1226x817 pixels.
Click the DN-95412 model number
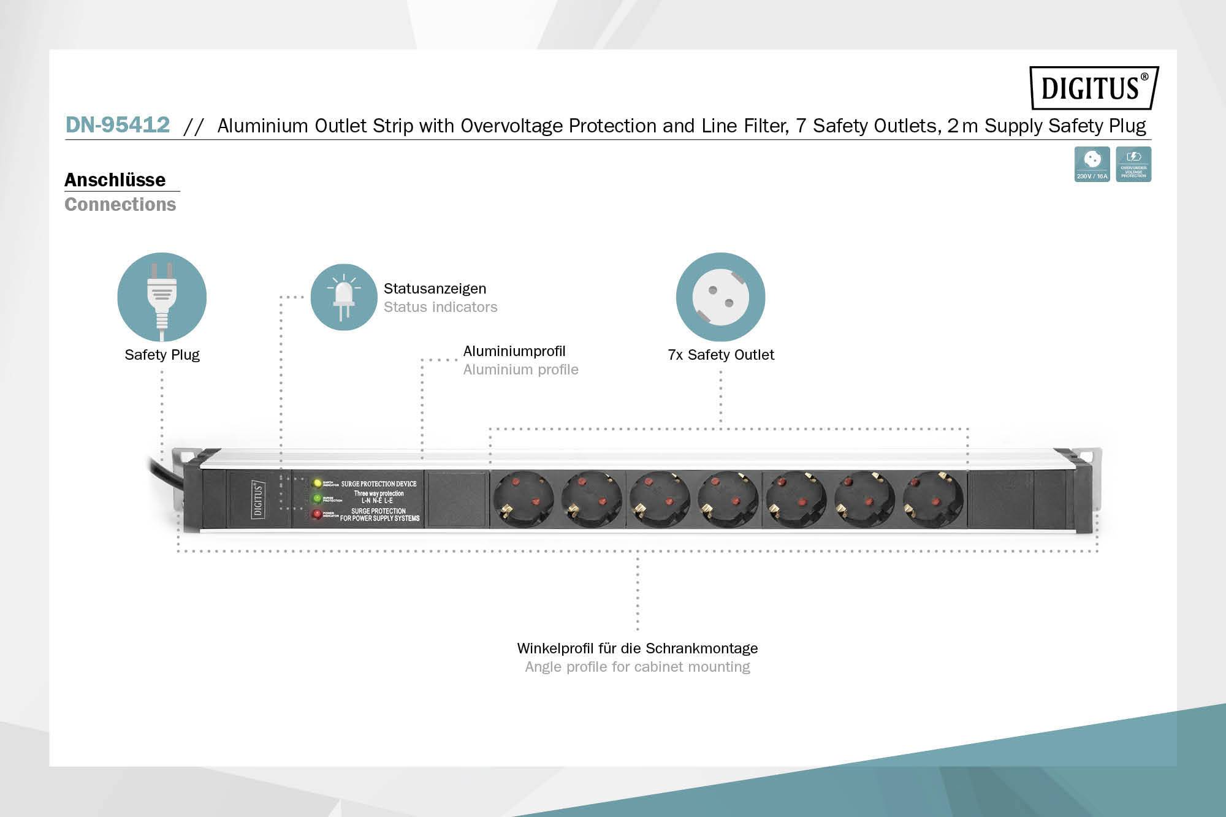coord(118,125)
